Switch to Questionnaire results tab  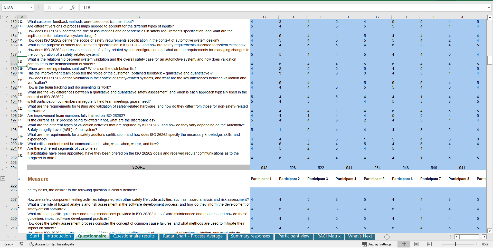[x=134, y=236]
